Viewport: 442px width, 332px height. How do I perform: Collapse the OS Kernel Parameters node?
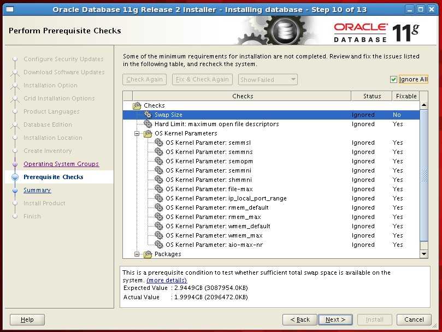click(137, 133)
